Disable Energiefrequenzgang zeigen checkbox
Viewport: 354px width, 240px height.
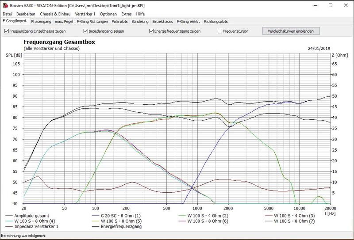pos(152,31)
